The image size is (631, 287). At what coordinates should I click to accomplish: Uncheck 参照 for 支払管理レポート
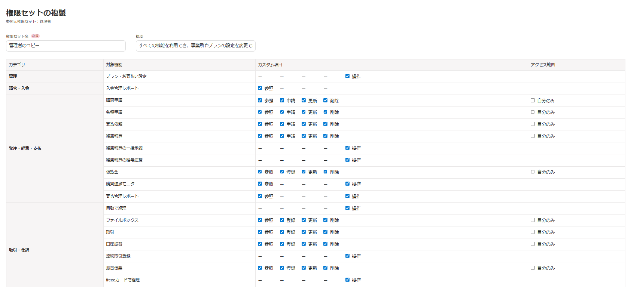click(260, 196)
